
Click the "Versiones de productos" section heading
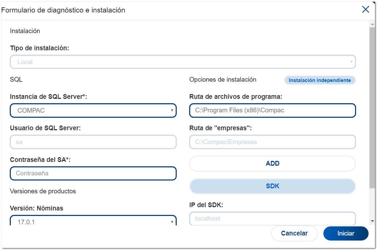point(43,191)
